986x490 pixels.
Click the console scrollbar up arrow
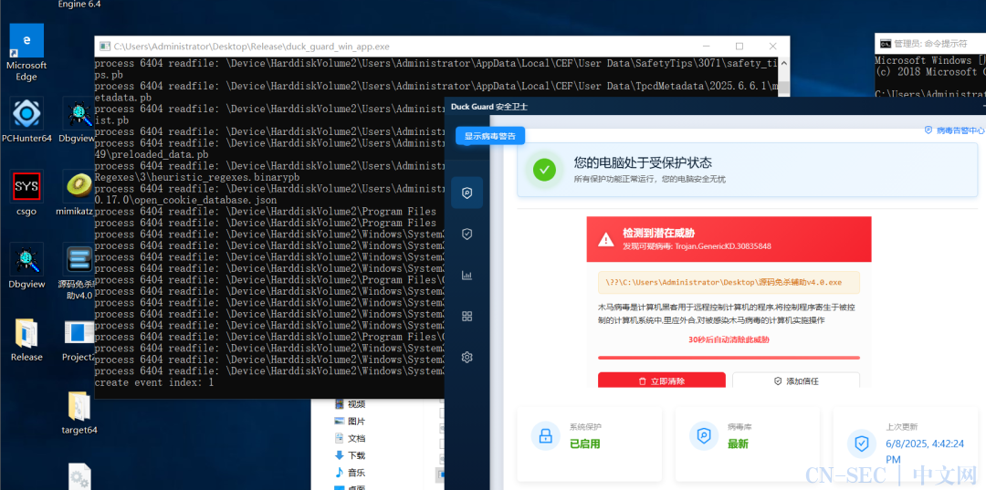pos(784,64)
